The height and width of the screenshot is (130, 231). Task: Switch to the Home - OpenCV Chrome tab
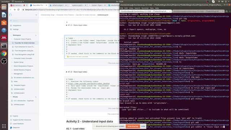pos(97,5)
